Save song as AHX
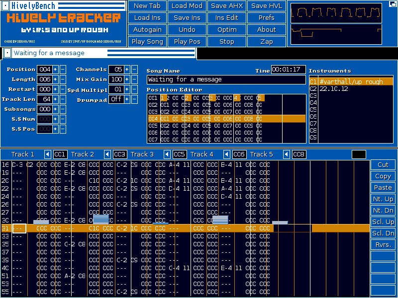 click(227, 6)
